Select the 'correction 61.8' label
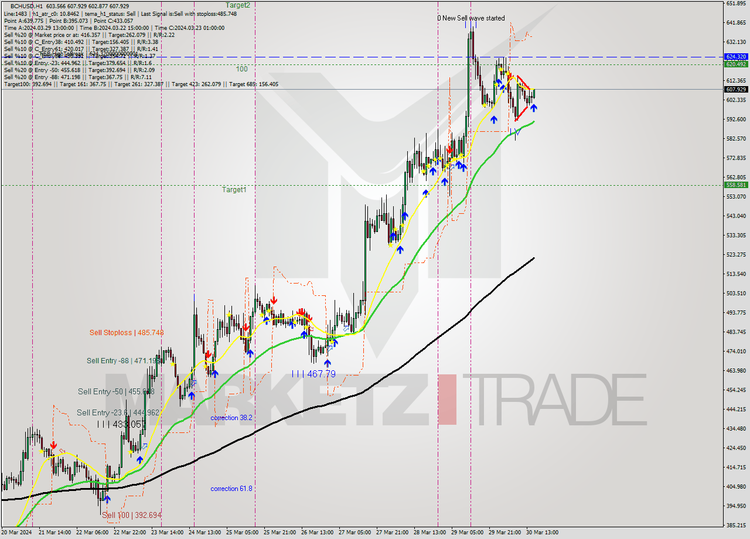Viewport: 750px width, 539px height. pos(231,489)
